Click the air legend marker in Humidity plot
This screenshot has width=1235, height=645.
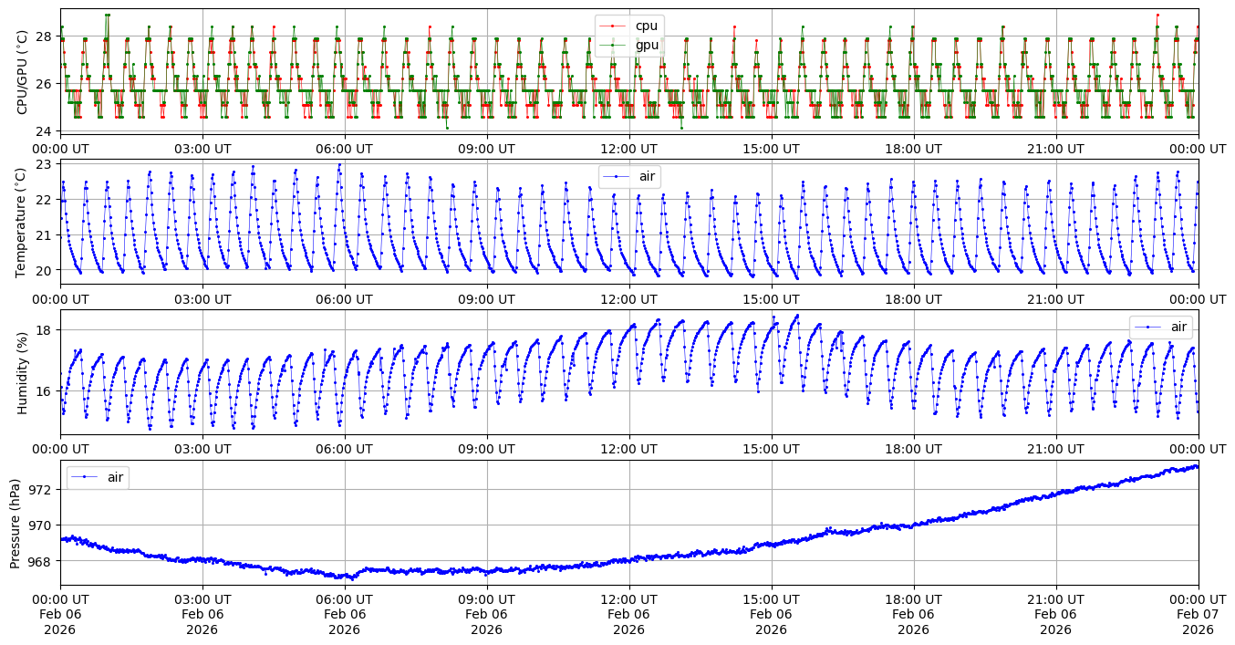tap(1148, 327)
